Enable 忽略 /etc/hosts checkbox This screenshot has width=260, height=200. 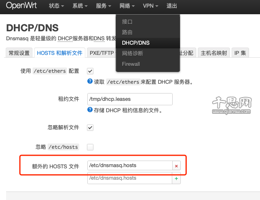[90, 147]
